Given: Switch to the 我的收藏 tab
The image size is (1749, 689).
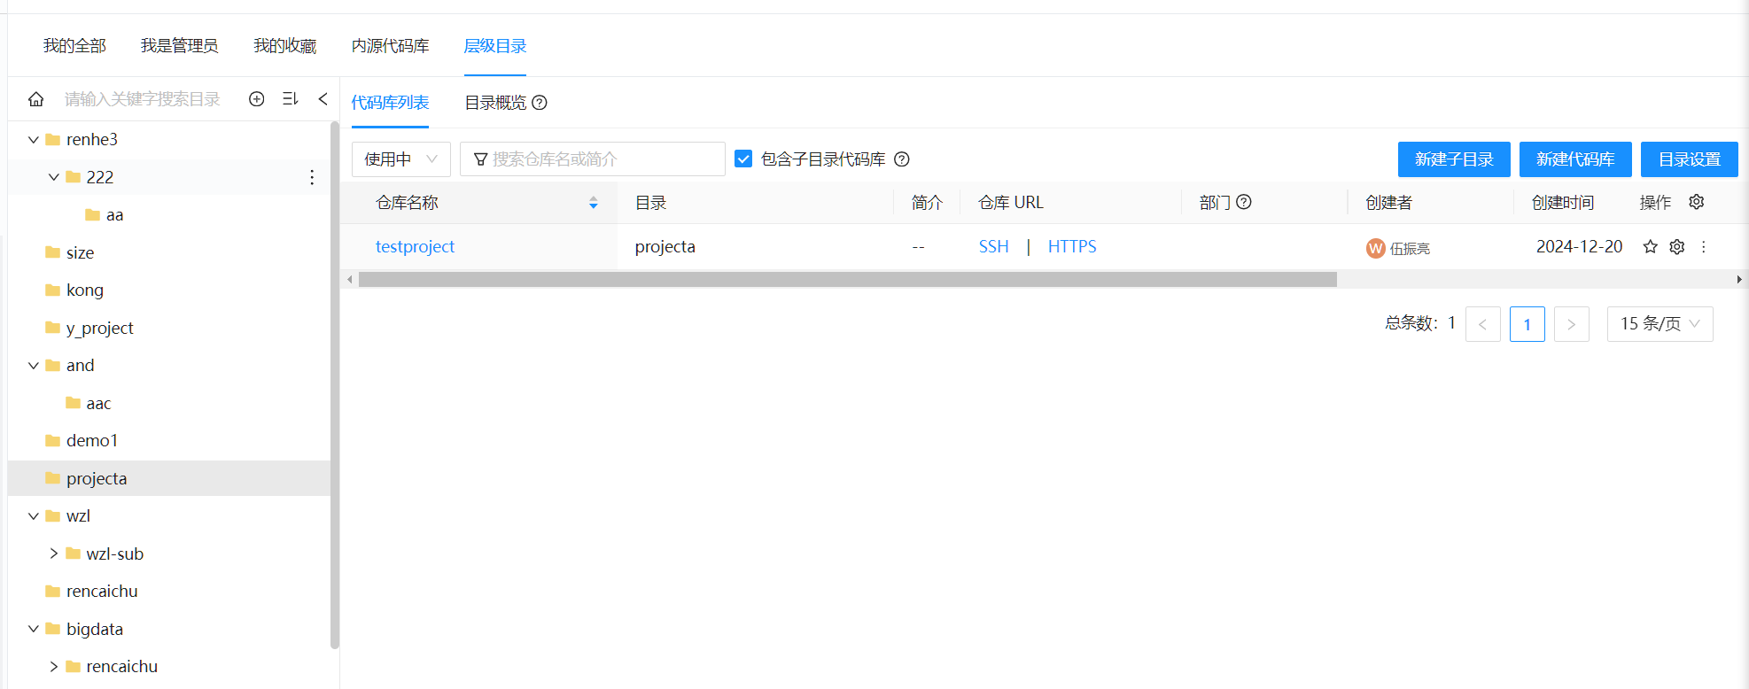Looking at the screenshot, I should [284, 46].
